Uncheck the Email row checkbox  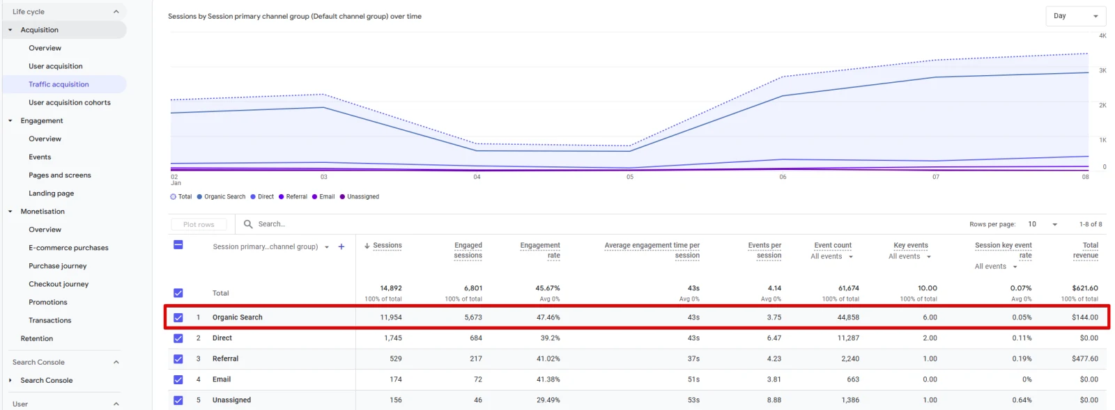[178, 379]
